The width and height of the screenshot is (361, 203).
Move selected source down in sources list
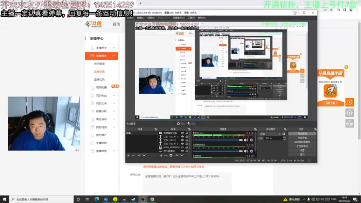pos(182,155)
